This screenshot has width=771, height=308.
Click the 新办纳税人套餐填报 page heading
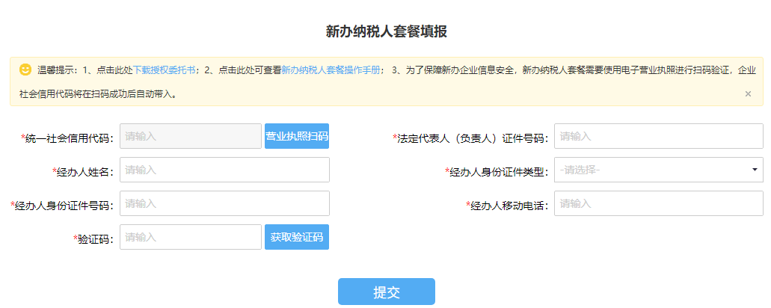pyautogui.click(x=387, y=31)
